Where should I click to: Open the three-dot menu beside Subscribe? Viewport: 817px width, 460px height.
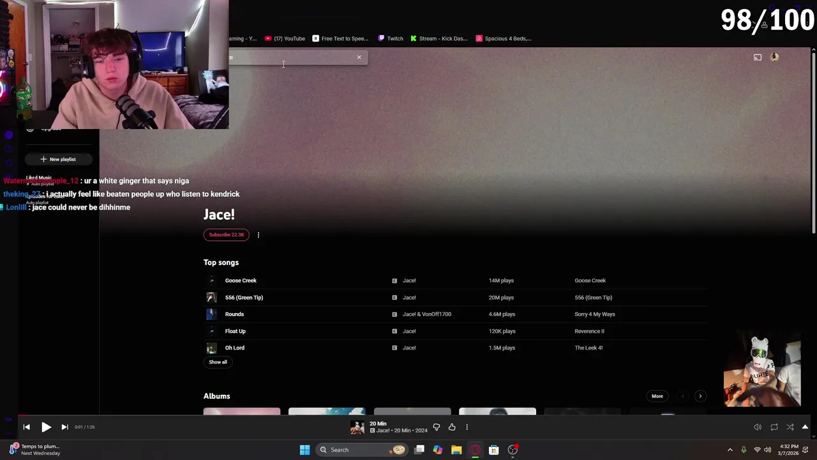pyautogui.click(x=259, y=235)
